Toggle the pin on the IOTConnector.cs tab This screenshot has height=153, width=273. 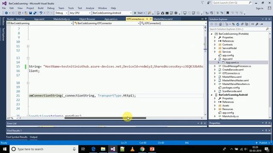[147, 19]
